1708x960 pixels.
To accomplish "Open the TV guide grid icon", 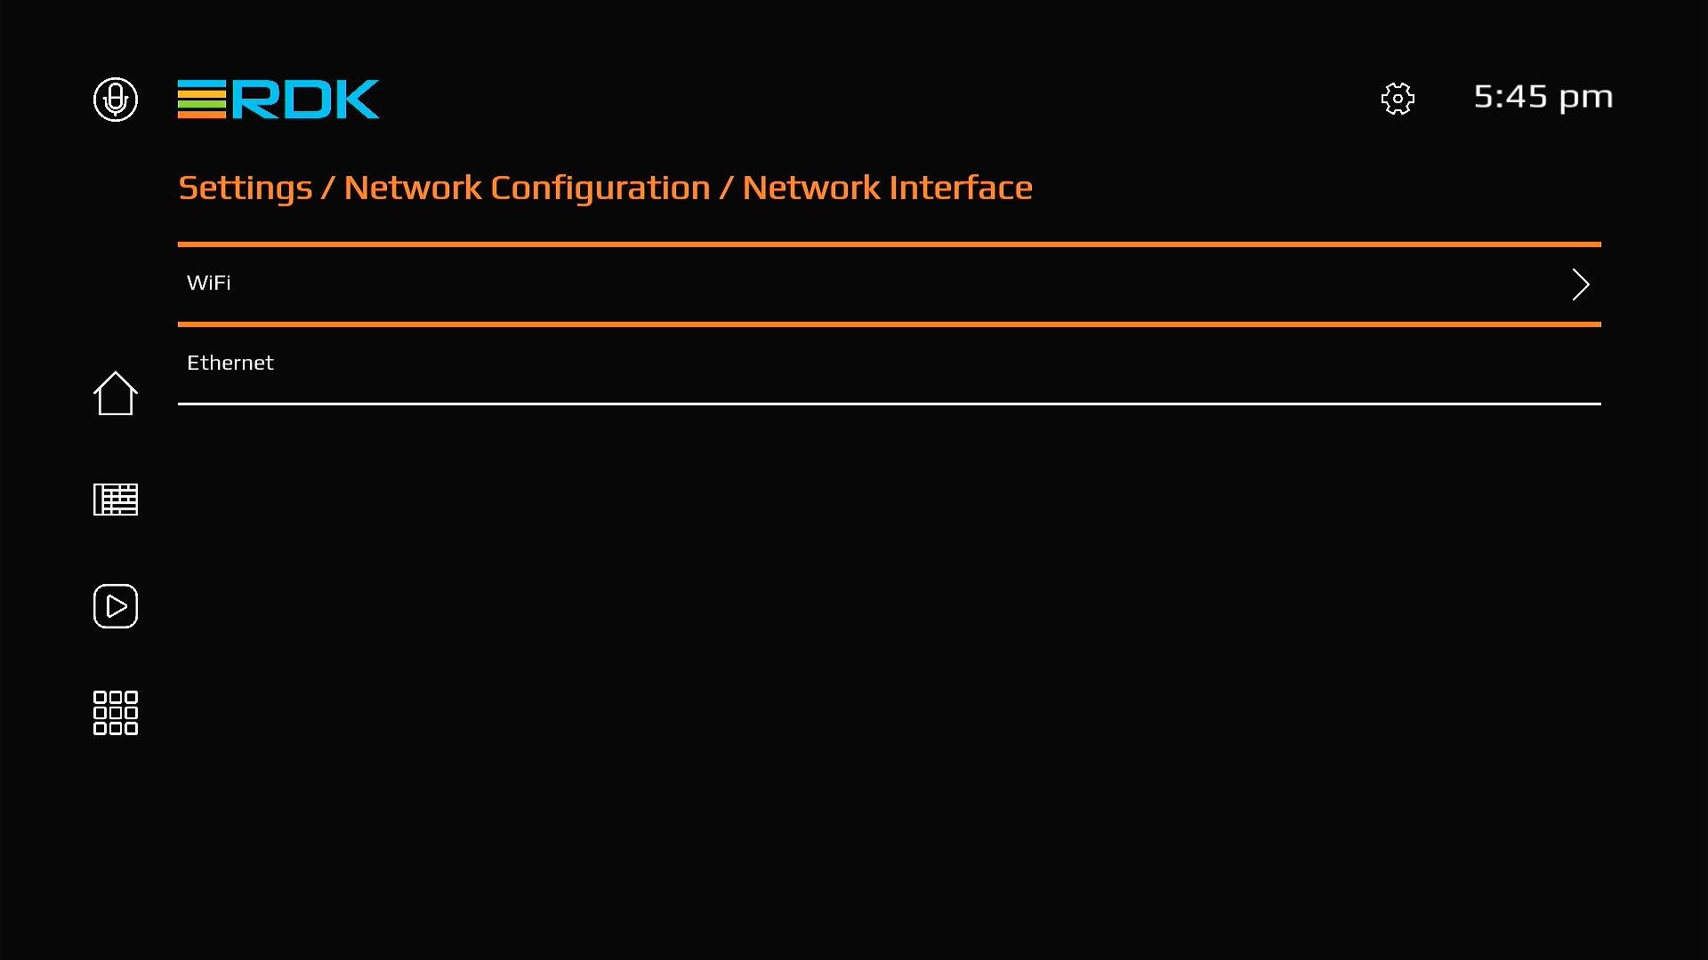I will tap(116, 500).
